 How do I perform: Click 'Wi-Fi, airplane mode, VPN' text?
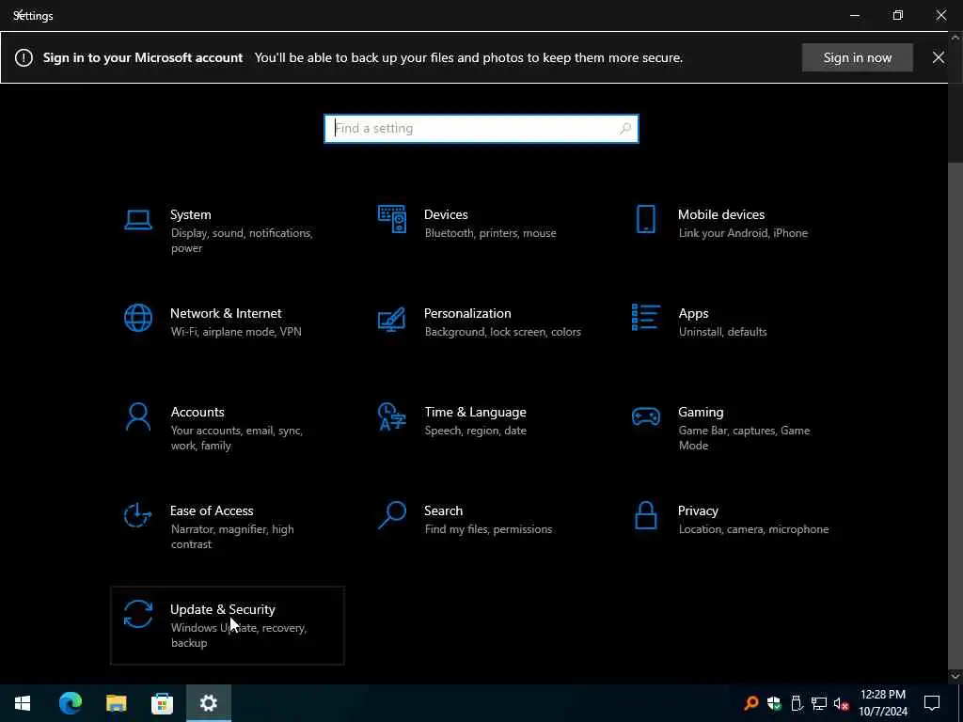coord(236,332)
